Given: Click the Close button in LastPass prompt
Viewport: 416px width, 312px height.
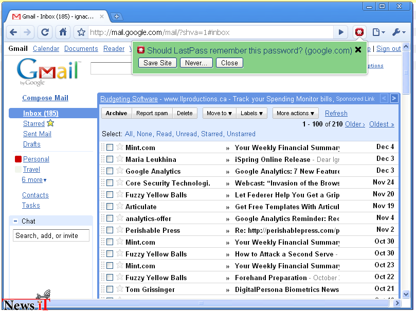Looking at the screenshot, I should pos(229,63).
